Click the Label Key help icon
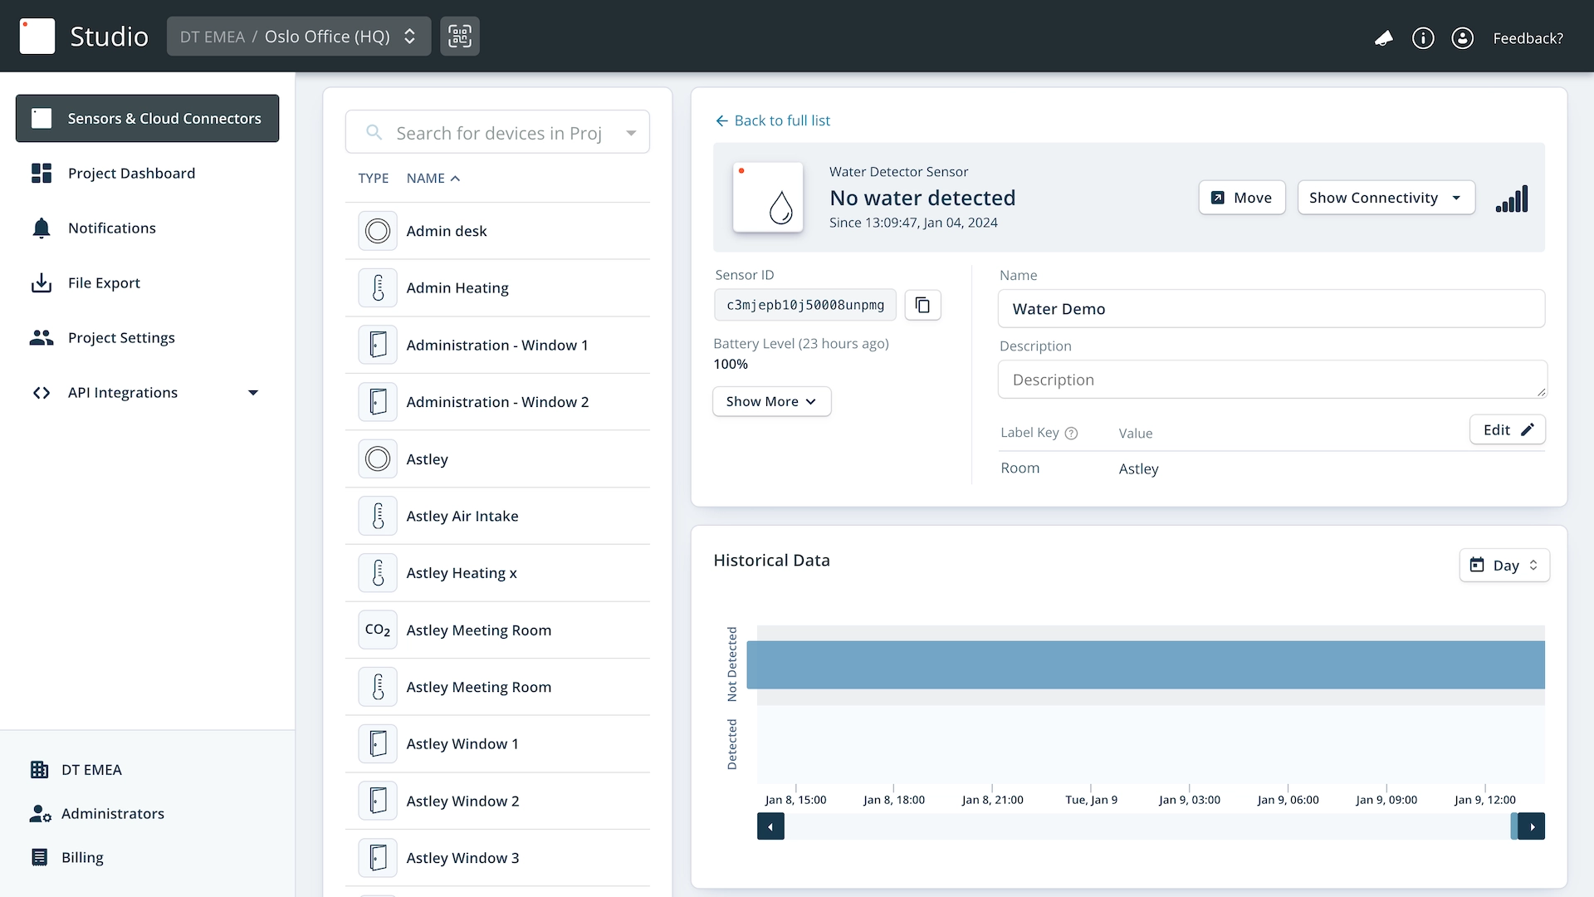Viewport: 1594px width, 897px height. click(x=1071, y=434)
